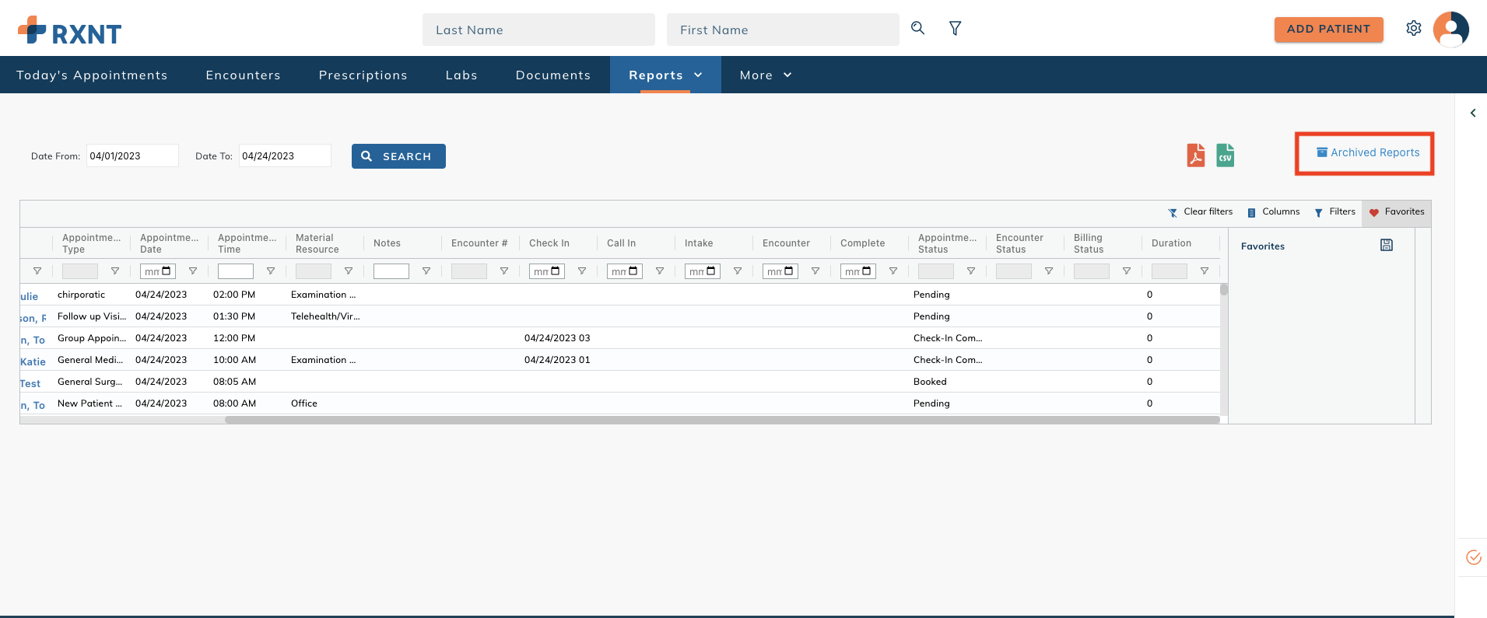Focus the First Name search field

[x=783, y=30]
